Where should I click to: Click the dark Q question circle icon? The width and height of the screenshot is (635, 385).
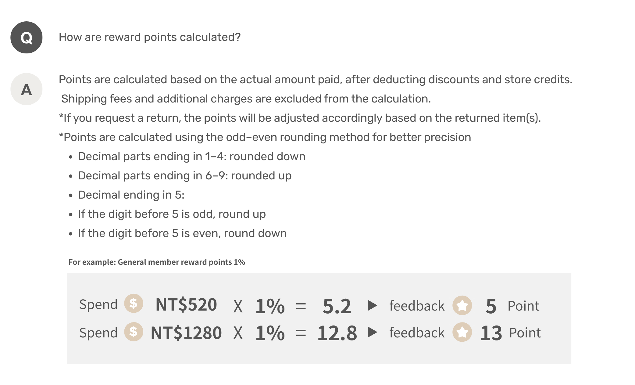27,38
